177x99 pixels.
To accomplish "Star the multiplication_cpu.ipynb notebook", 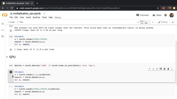I will coord(44,13).
